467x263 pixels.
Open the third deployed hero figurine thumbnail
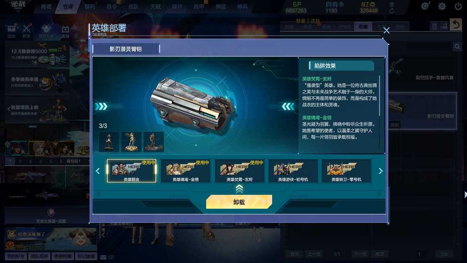click(154, 142)
